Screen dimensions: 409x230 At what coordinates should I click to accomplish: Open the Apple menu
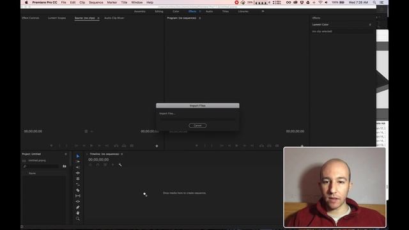pos(26,3)
